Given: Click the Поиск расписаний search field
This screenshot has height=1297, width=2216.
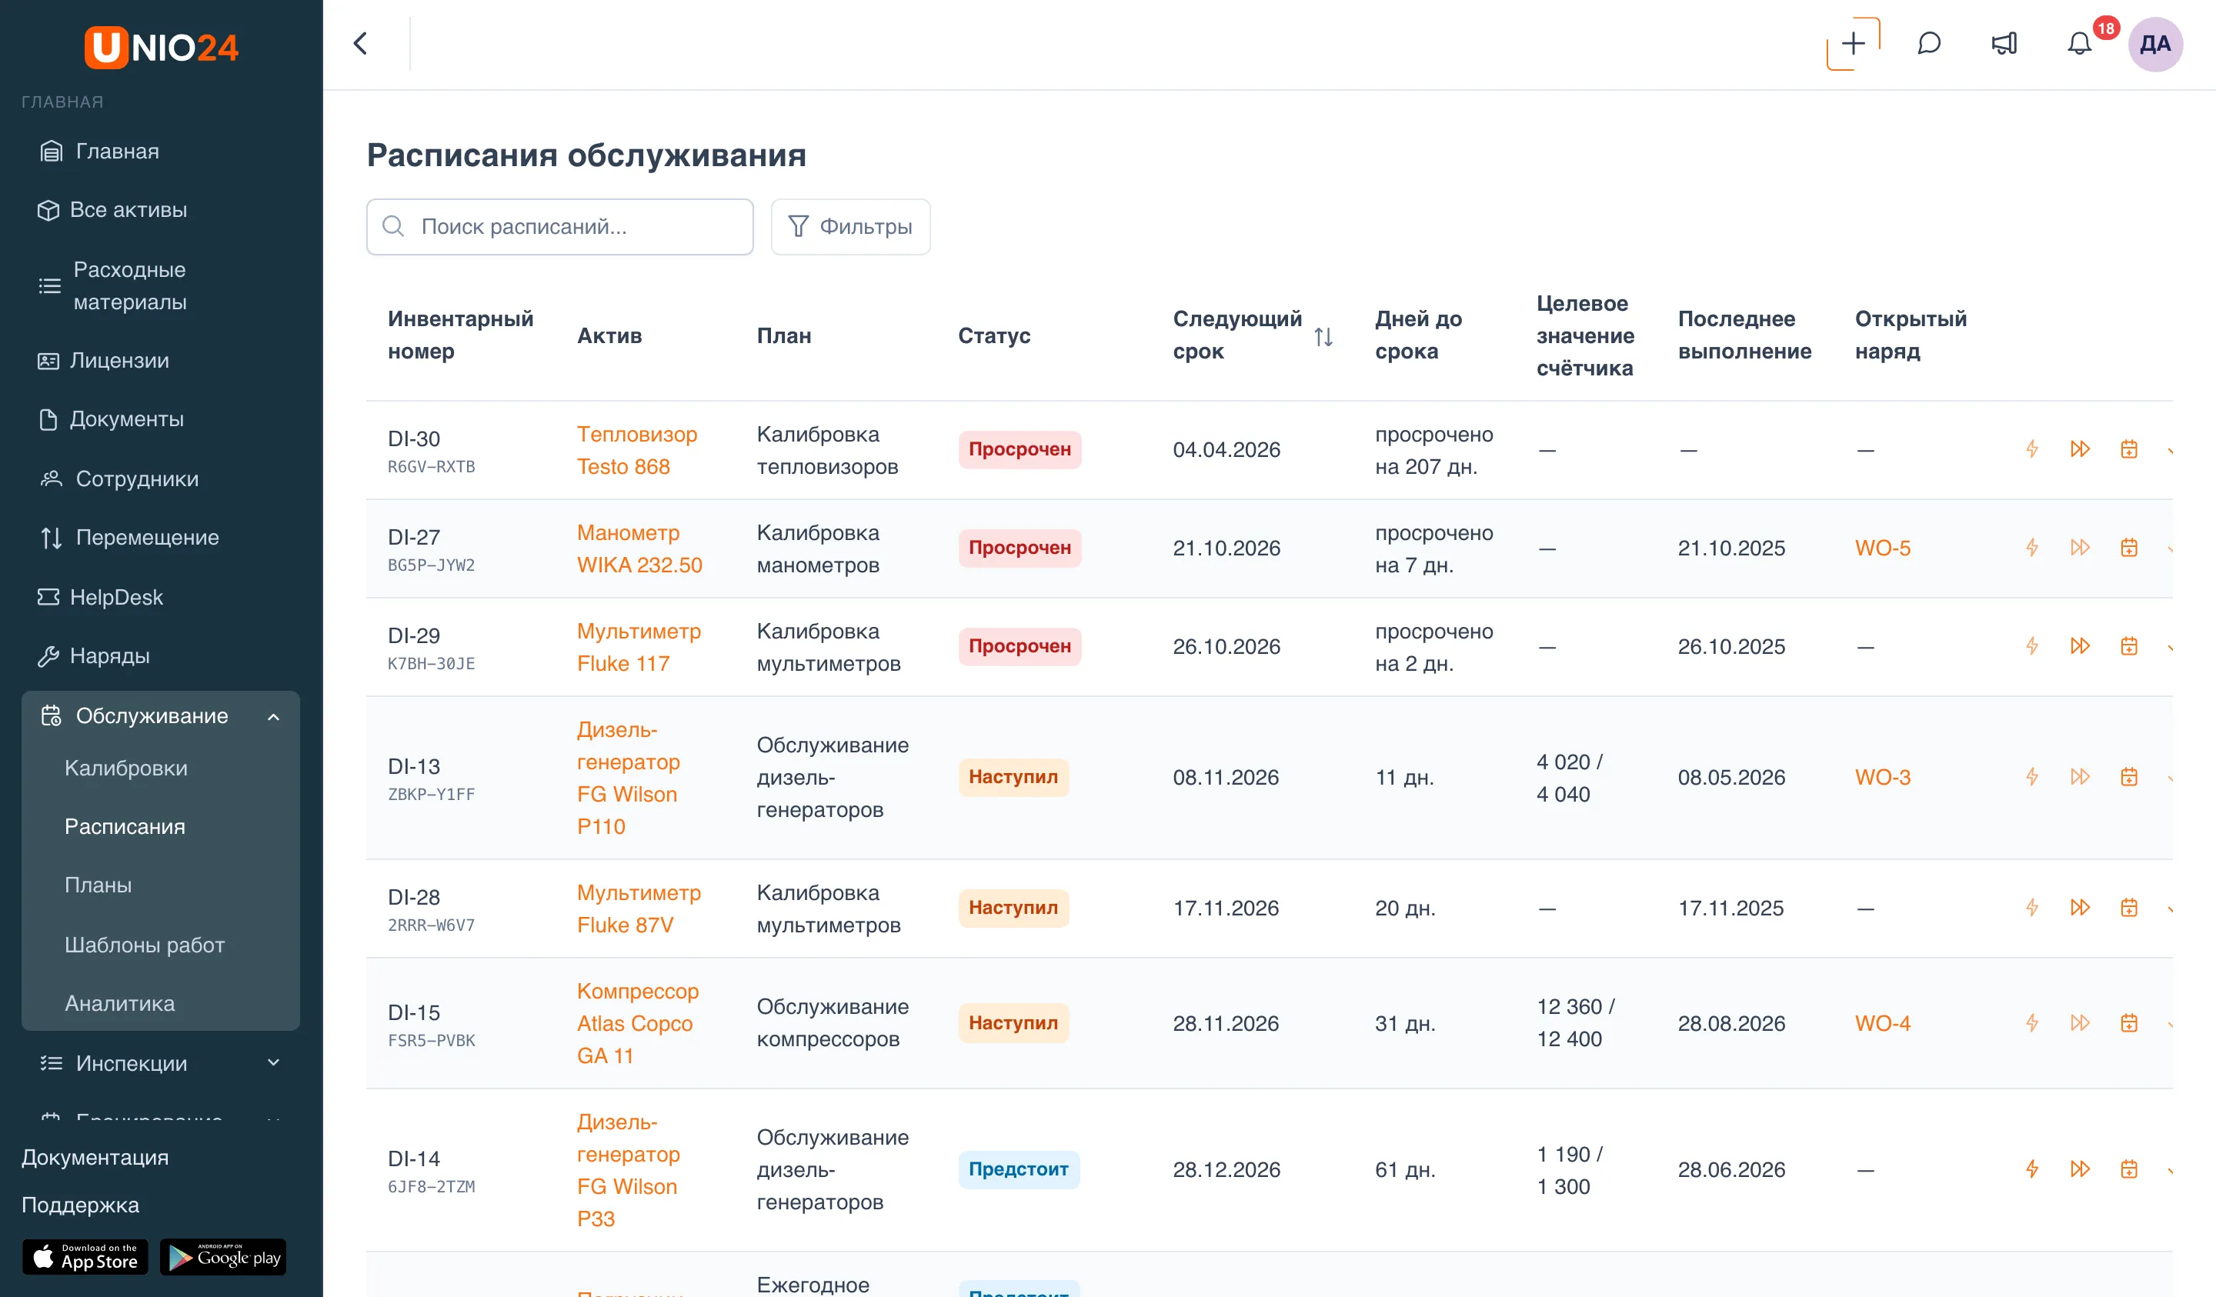Looking at the screenshot, I should pyautogui.click(x=559, y=227).
